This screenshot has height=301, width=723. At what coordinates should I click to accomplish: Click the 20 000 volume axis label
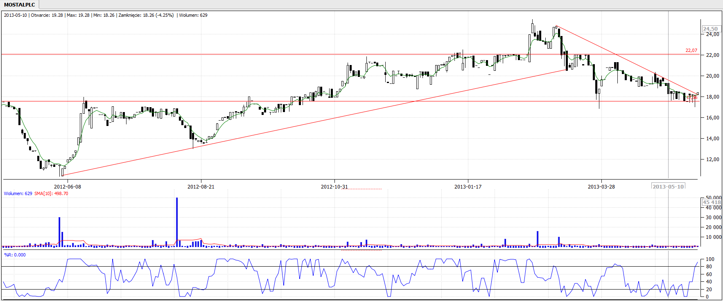(x=714, y=227)
